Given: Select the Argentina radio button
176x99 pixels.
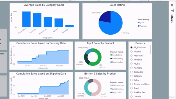Looking at the screenshot, I should pos(131,56).
